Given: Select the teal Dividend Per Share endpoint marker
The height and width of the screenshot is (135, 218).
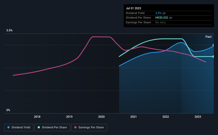Looking at the screenshot, I should (213, 56).
